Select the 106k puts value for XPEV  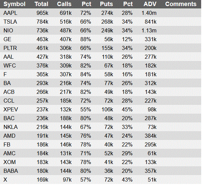tap(107, 109)
